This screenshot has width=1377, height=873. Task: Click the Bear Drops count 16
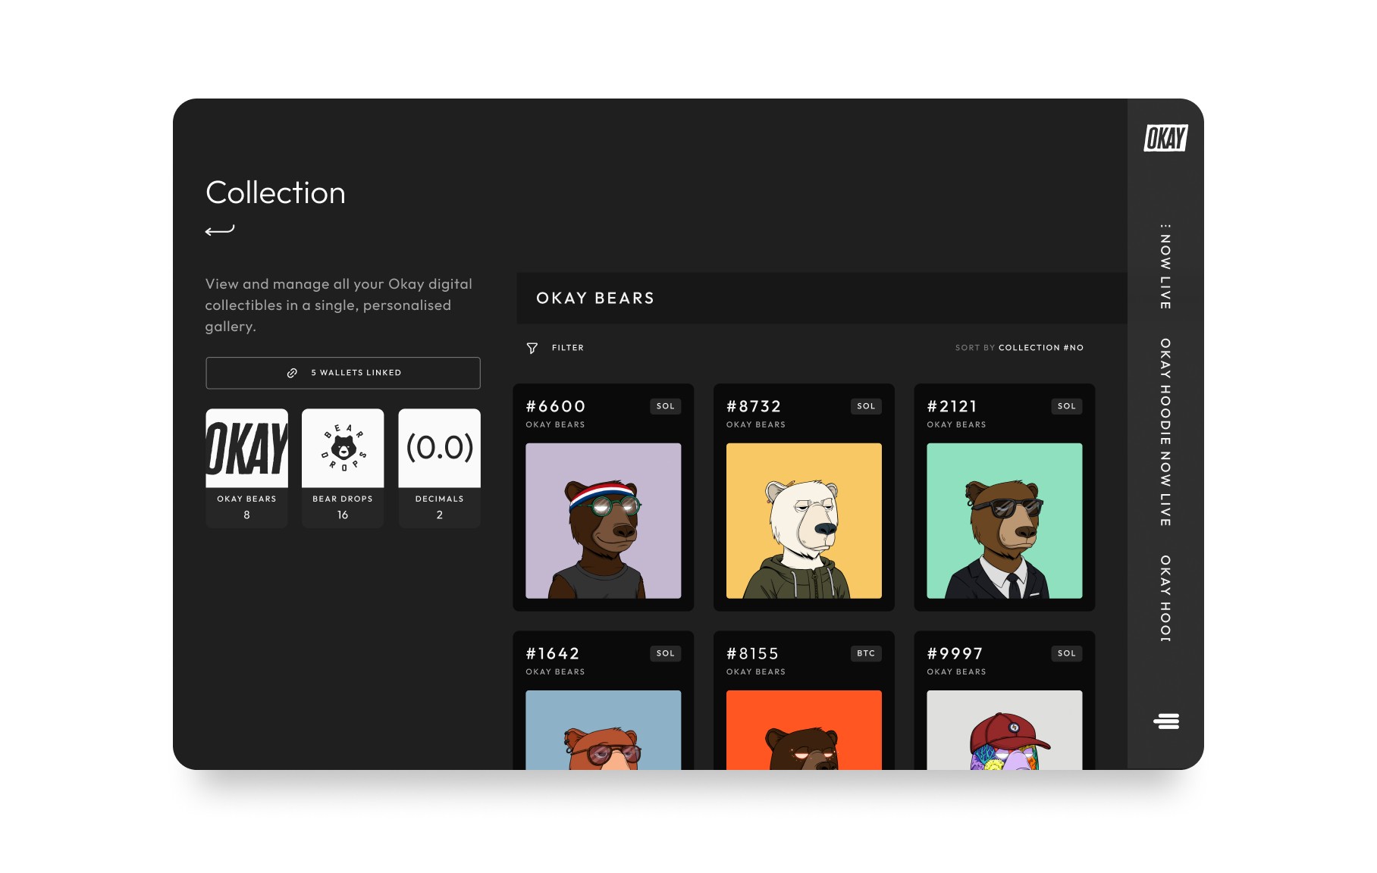343,515
